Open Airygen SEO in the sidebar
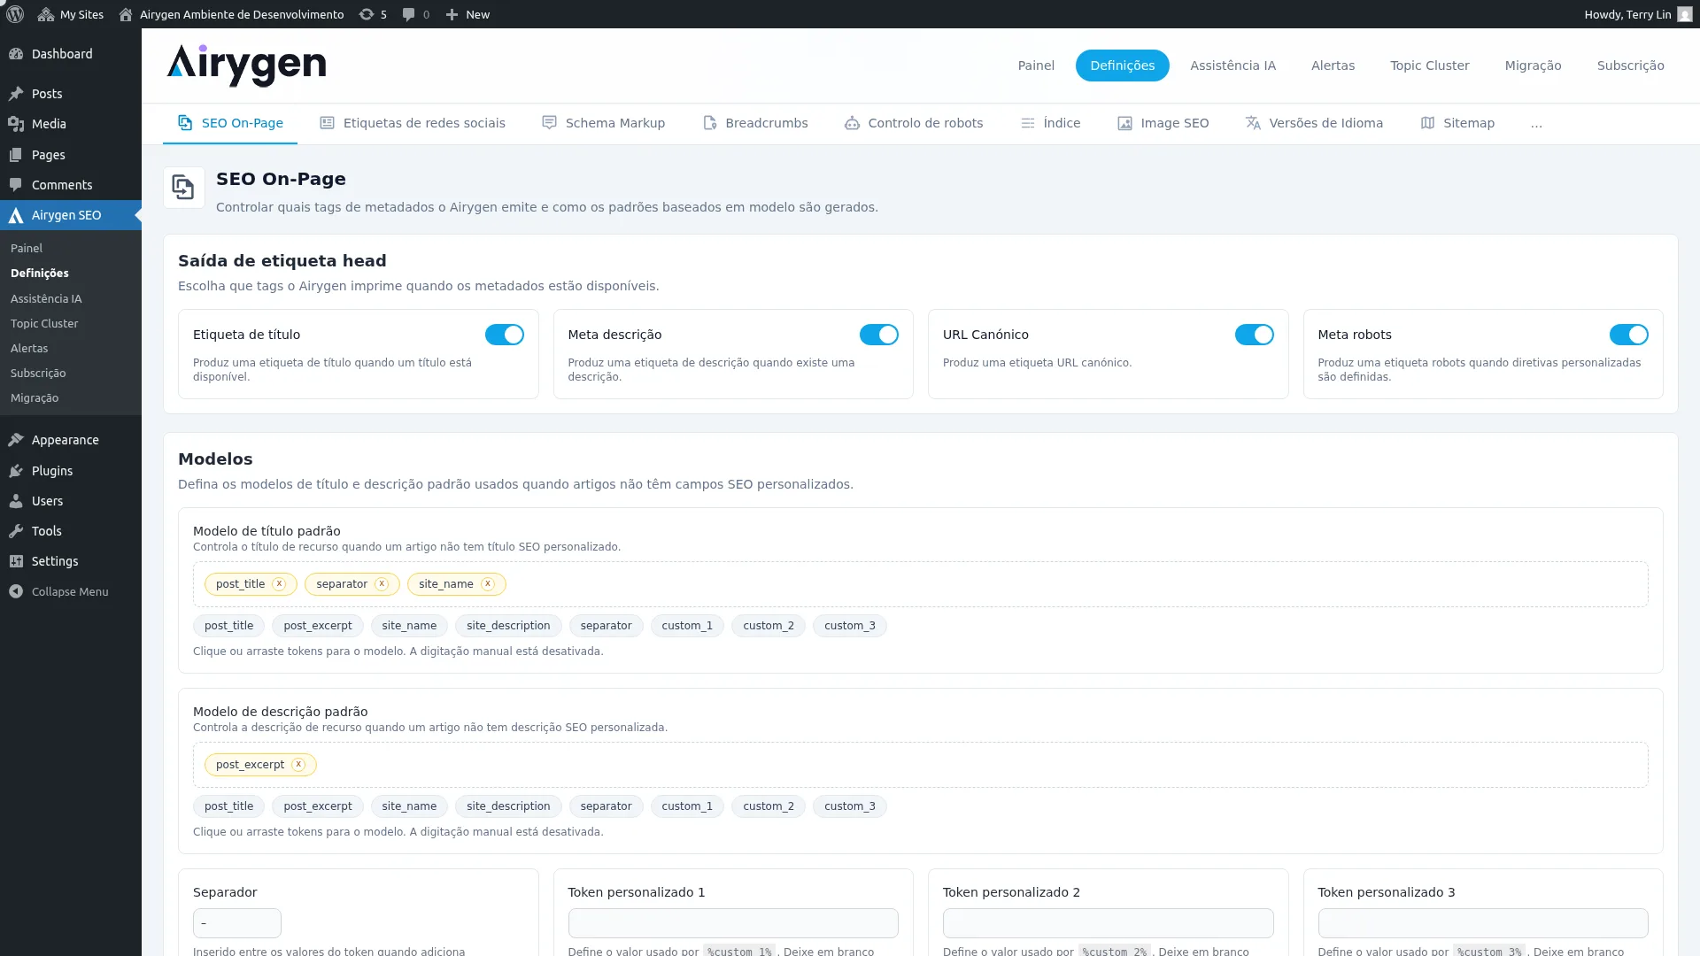Image resolution: width=1700 pixels, height=956 pixels. [x=71, y=215]
